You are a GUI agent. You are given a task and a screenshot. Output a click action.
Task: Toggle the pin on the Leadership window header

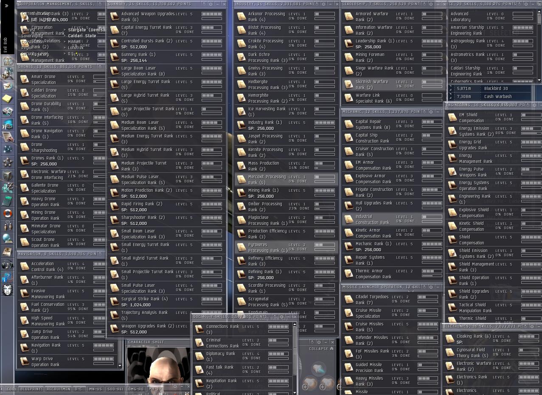(x=424, y=4)
